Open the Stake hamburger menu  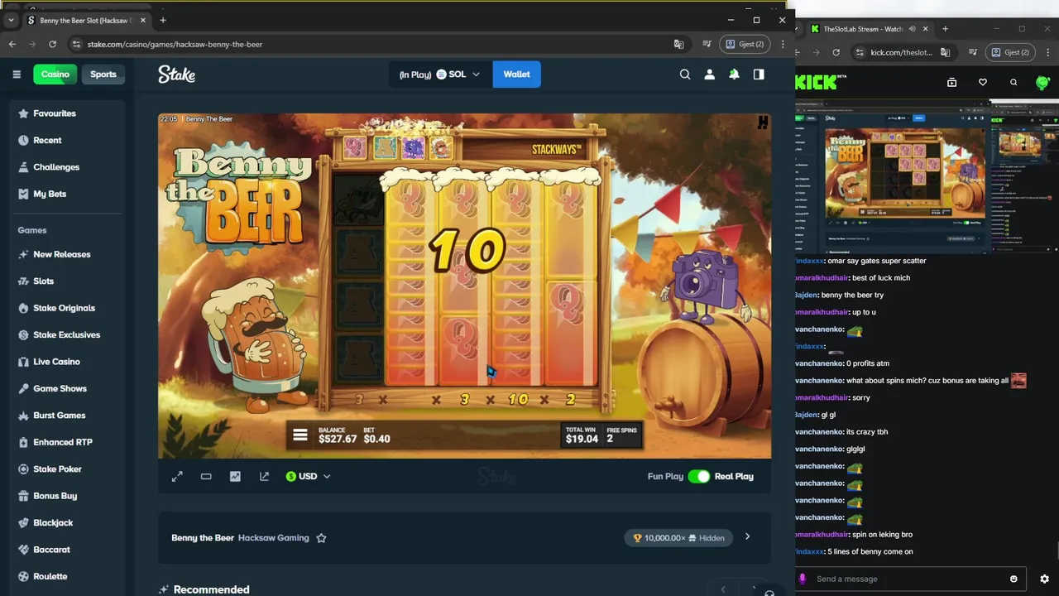(17, 74)
